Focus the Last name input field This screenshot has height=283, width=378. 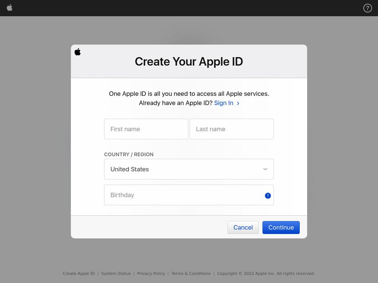pos(232,129)
